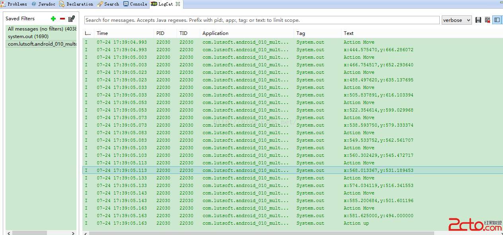Image resolution: width=503 pixels, height=235 pixels.
Task: Select the com.lutsoft.android_010 filter
Action: coord(41,44)
